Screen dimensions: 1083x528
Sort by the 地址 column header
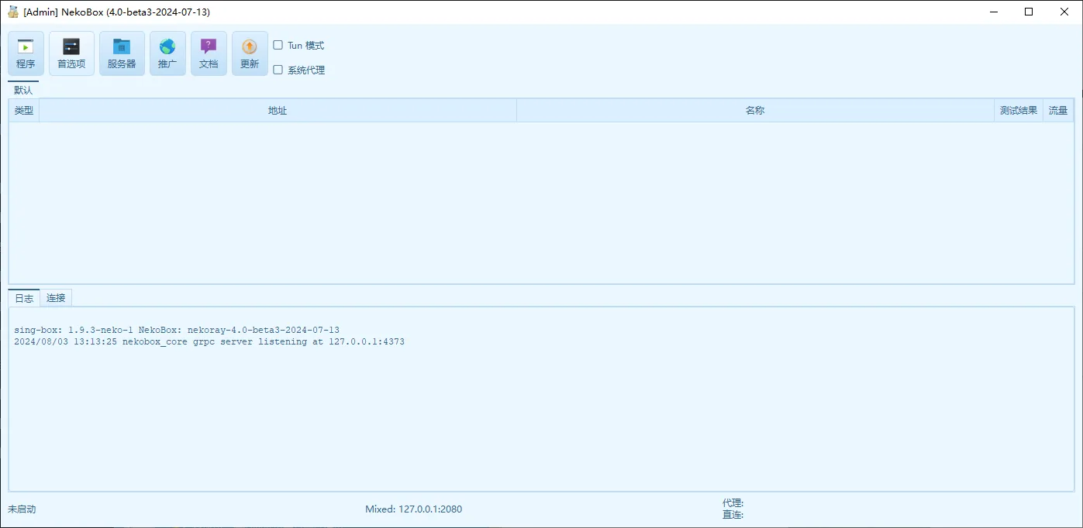(278, 111)
